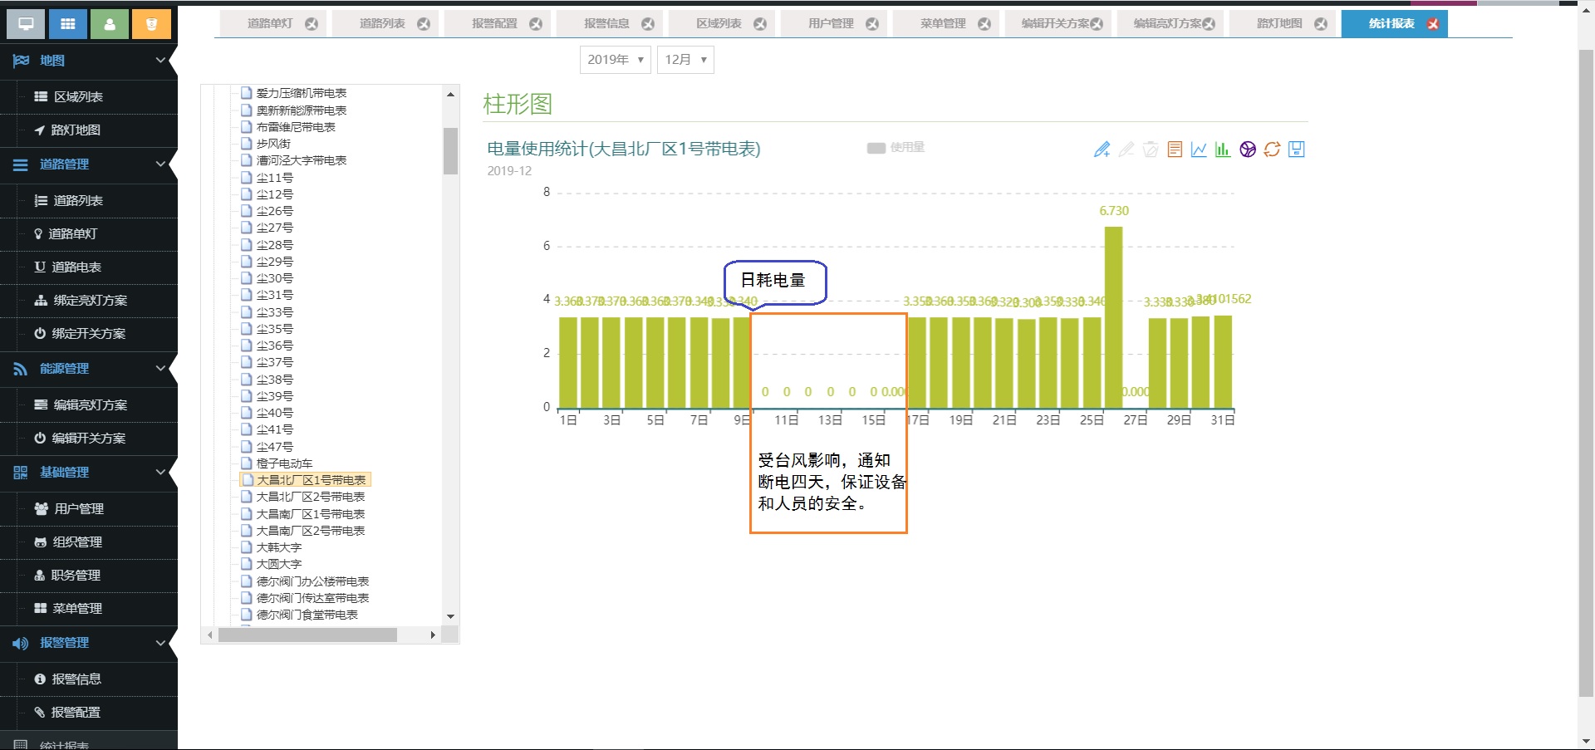Screen dimensions: 1595x750
Task: Click the add mark line pencil icon
Action: coord(1102,150)
